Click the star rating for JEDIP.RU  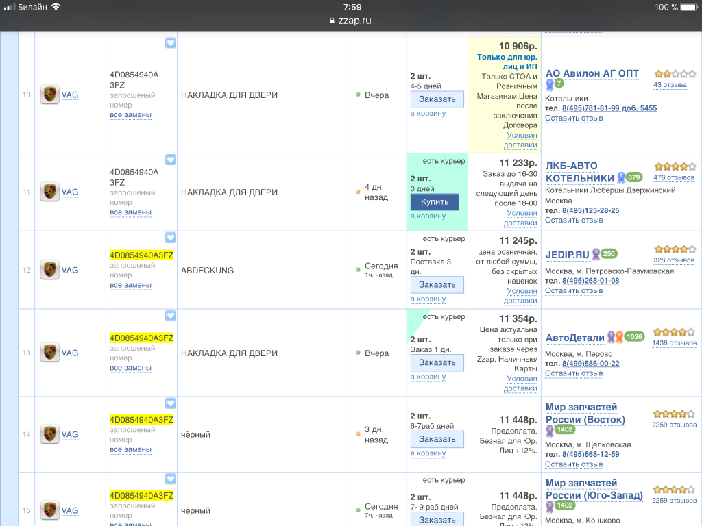(675, 250)
